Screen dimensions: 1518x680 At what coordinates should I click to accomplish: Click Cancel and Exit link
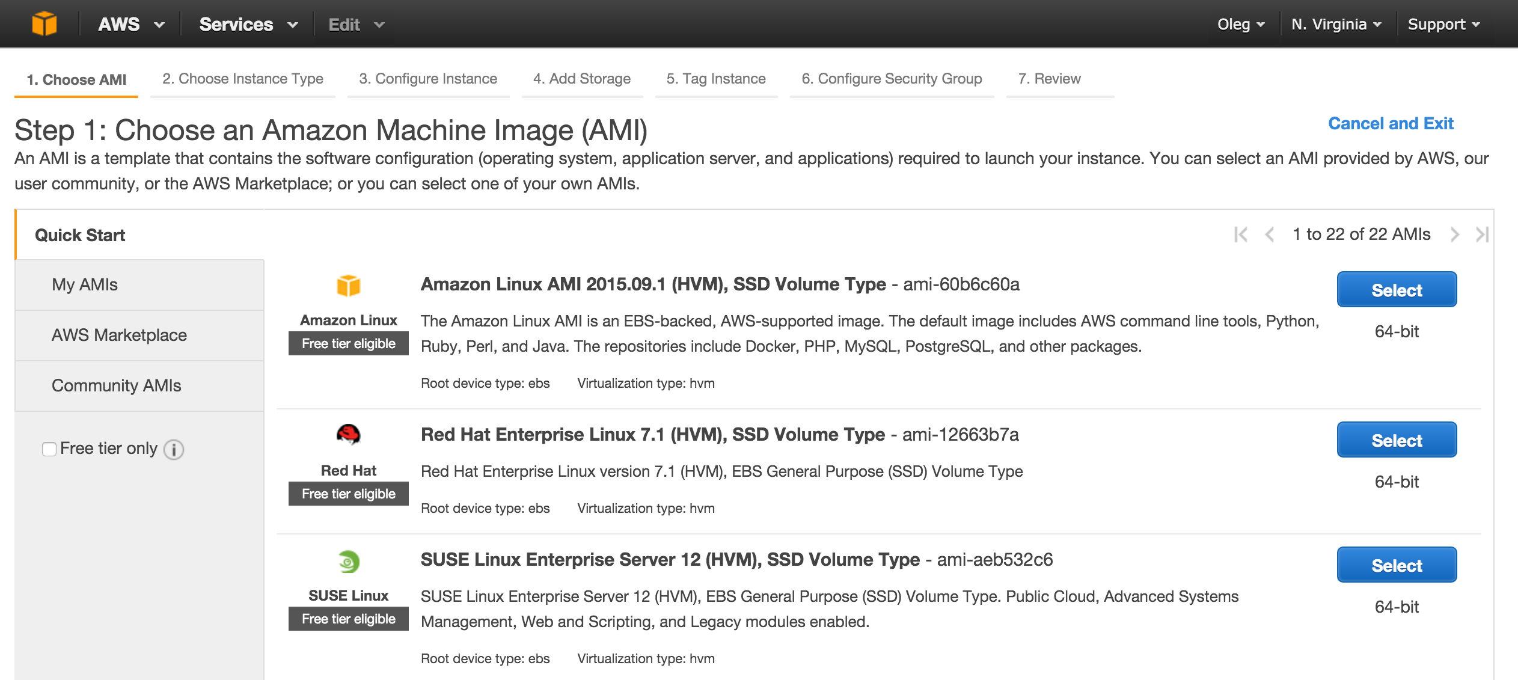click(x=1391, y=123)
